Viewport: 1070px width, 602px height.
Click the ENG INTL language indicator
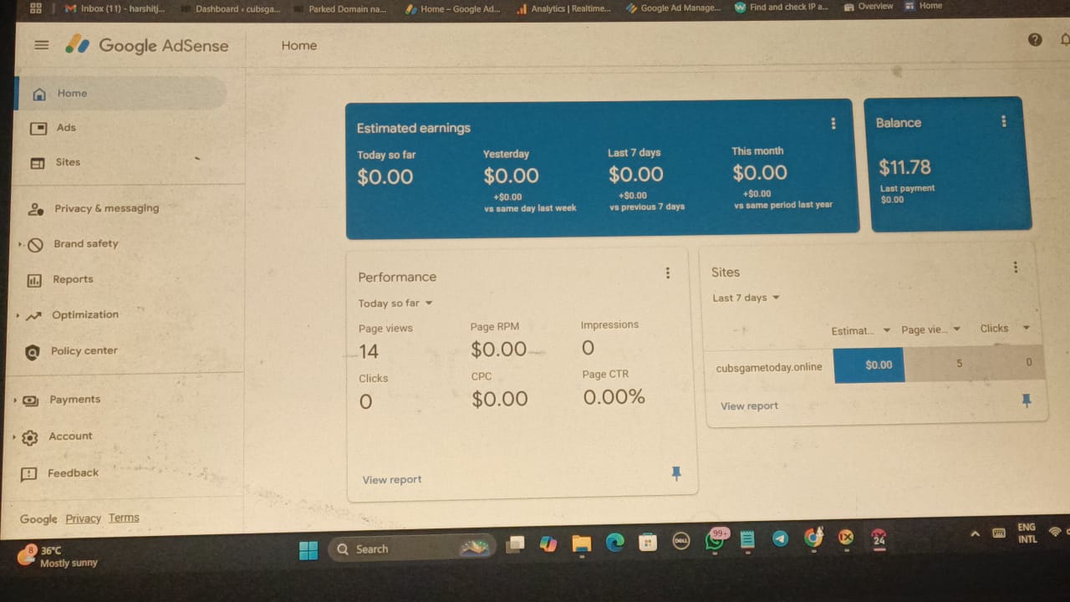click(x=1027, y=533)
